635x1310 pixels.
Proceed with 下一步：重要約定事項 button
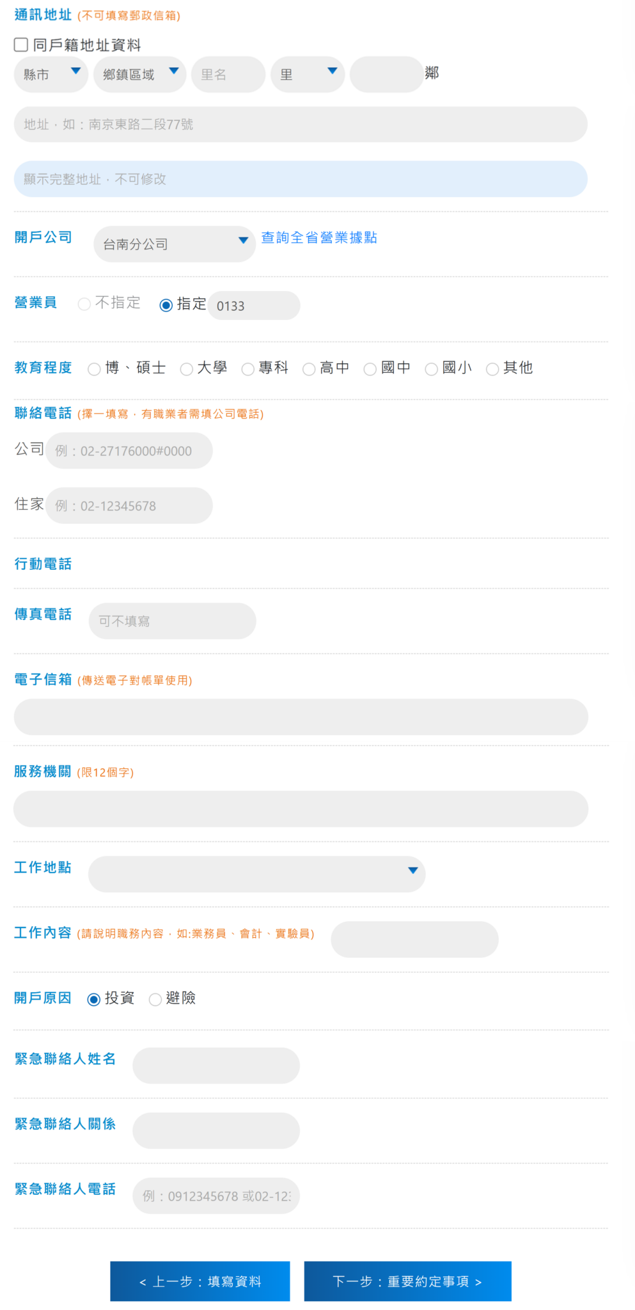pyautogui.click(x=407, y=1281)
